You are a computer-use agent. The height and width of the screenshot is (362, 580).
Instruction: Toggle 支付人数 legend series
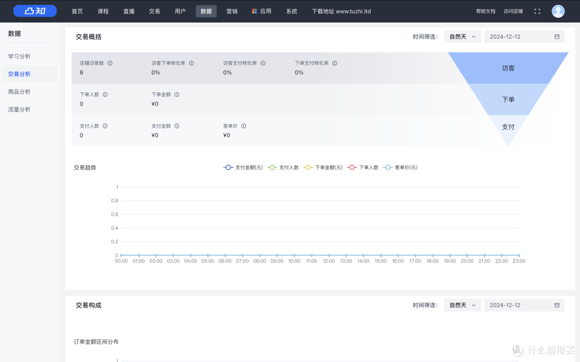[283, 167]
